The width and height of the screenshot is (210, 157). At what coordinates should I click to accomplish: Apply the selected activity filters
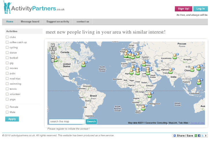[12, 119]
